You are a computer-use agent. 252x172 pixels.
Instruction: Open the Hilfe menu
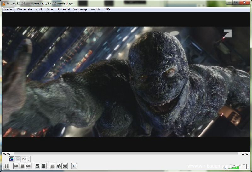pyautogui.click(x=107, y=9)
